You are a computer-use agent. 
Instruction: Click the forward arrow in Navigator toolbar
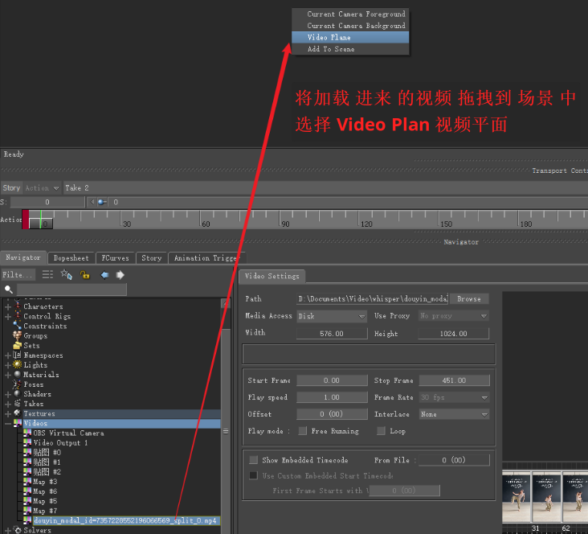coord(120,275)
